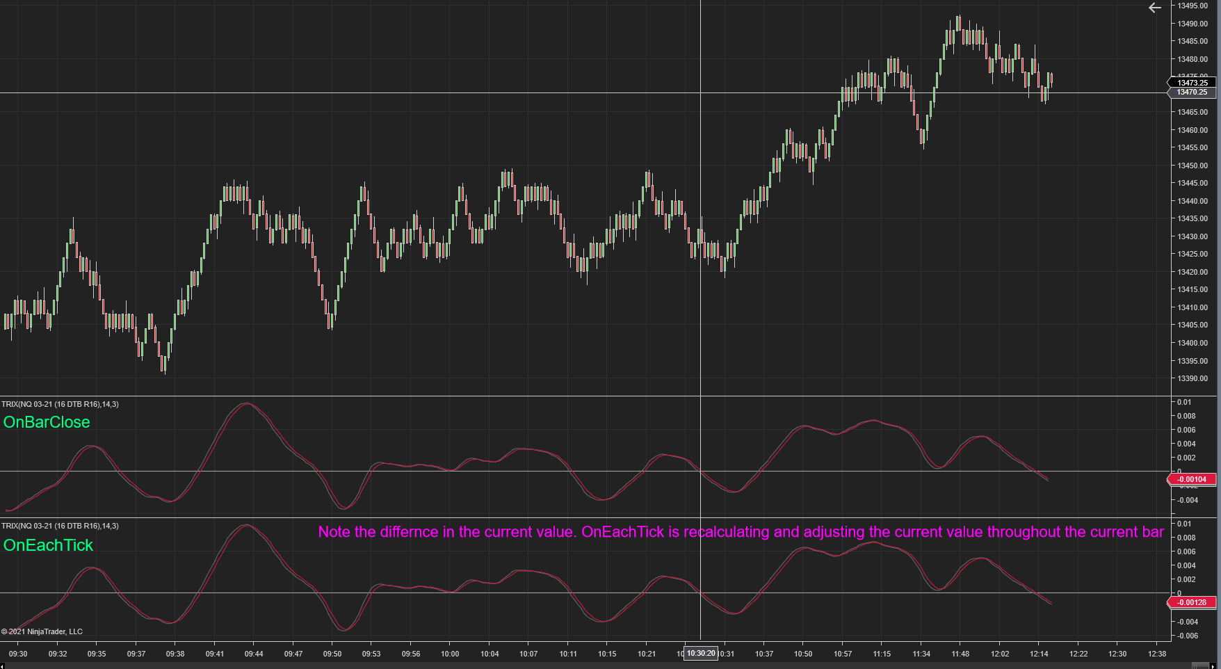
Task: Select the crosshair price marker 13470.25
Action: tap(1192, 92)
